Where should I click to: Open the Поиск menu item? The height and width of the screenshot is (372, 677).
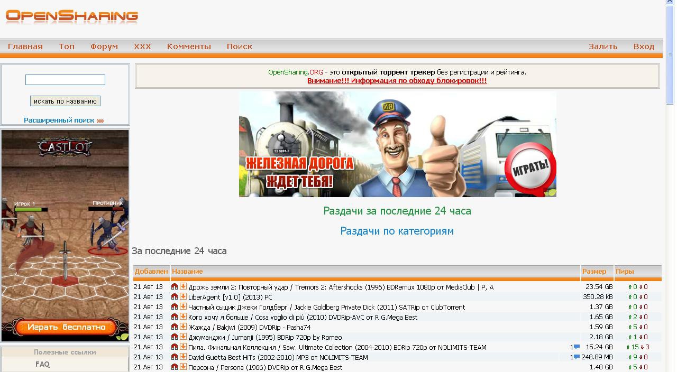[x=240, y=46]
